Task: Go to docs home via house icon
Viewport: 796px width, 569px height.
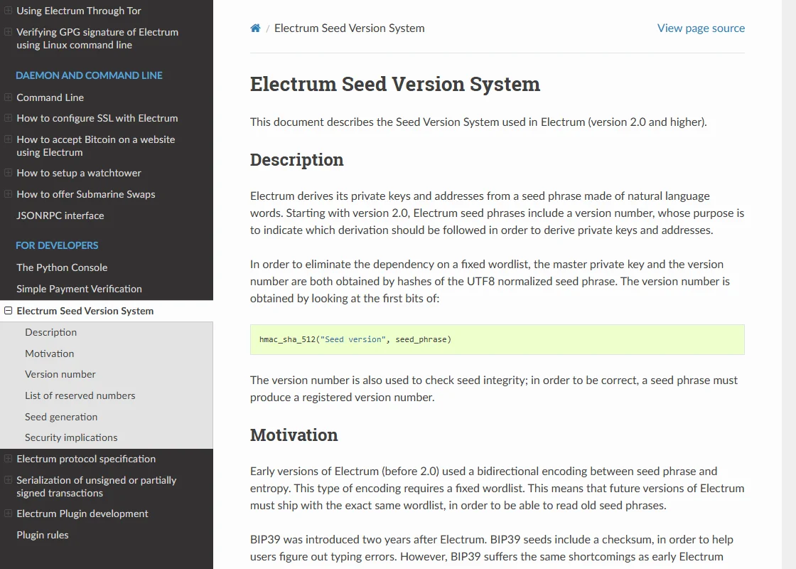Action: point(255,28)
